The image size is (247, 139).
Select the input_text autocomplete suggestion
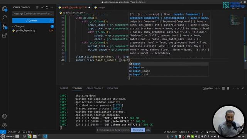(x=169, y=75)
